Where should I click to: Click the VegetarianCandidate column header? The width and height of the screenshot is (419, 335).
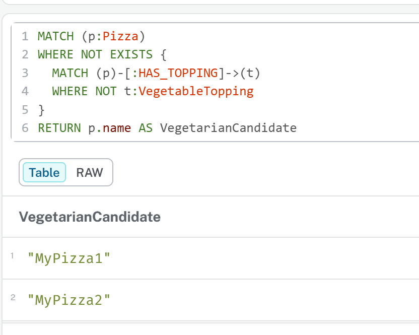90,217
